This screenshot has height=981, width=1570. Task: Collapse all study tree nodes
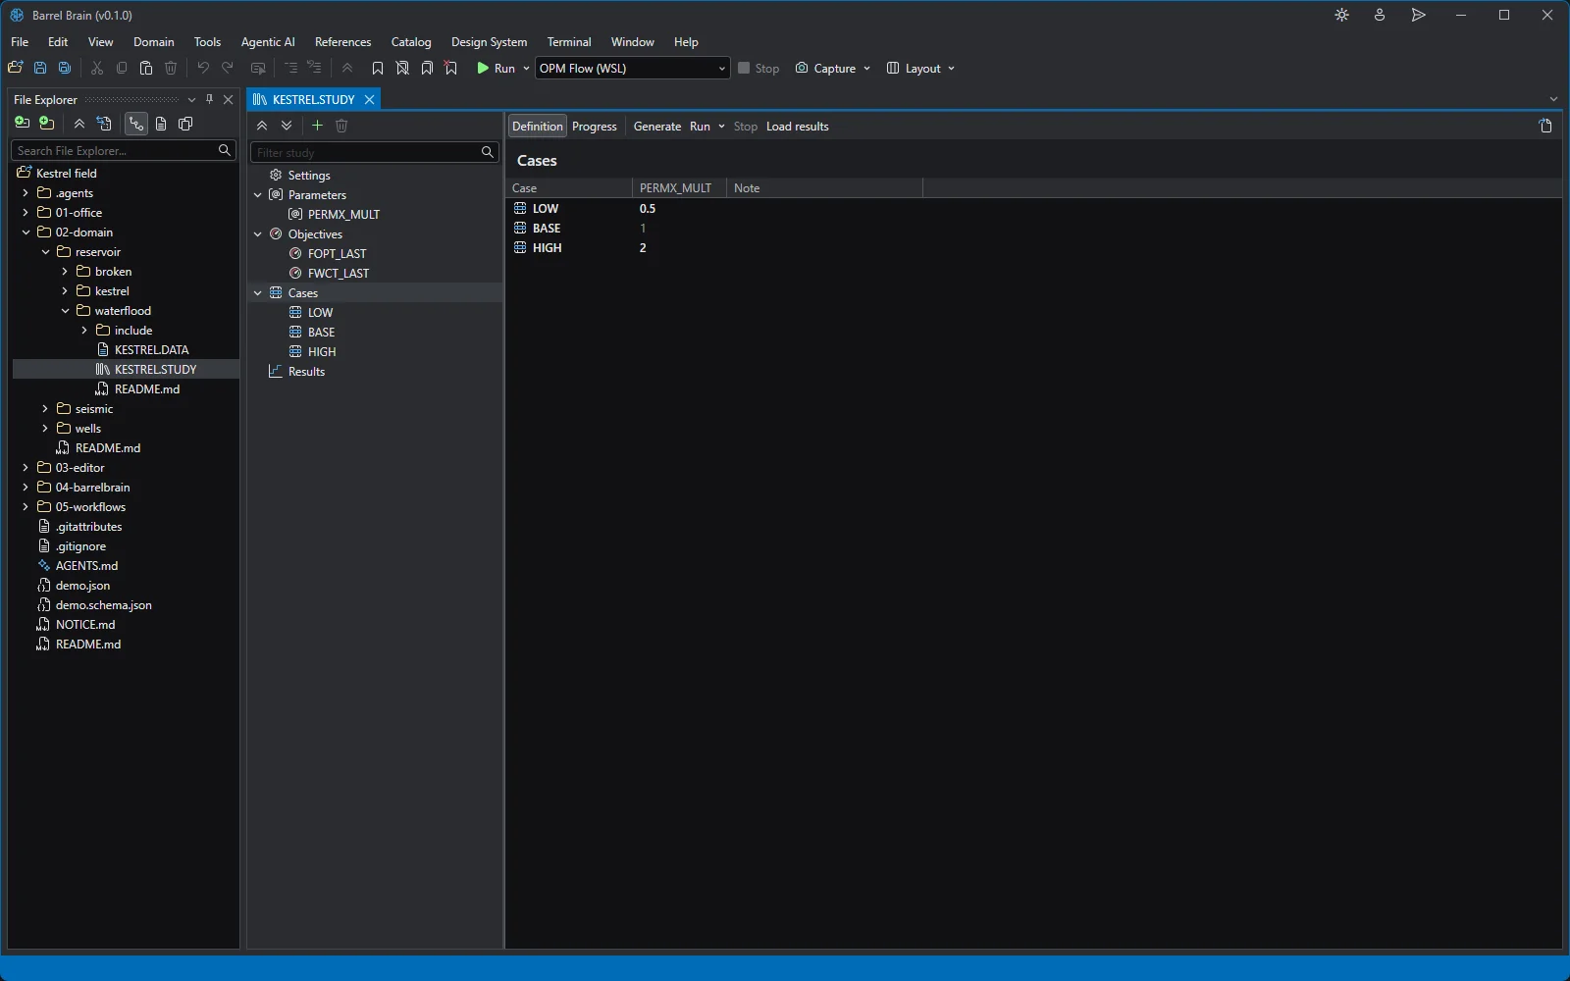(x=262, y=126)
